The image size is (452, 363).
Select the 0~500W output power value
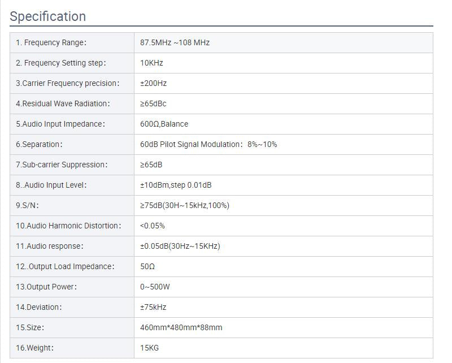pyautogui.click(x=155, y=287)
